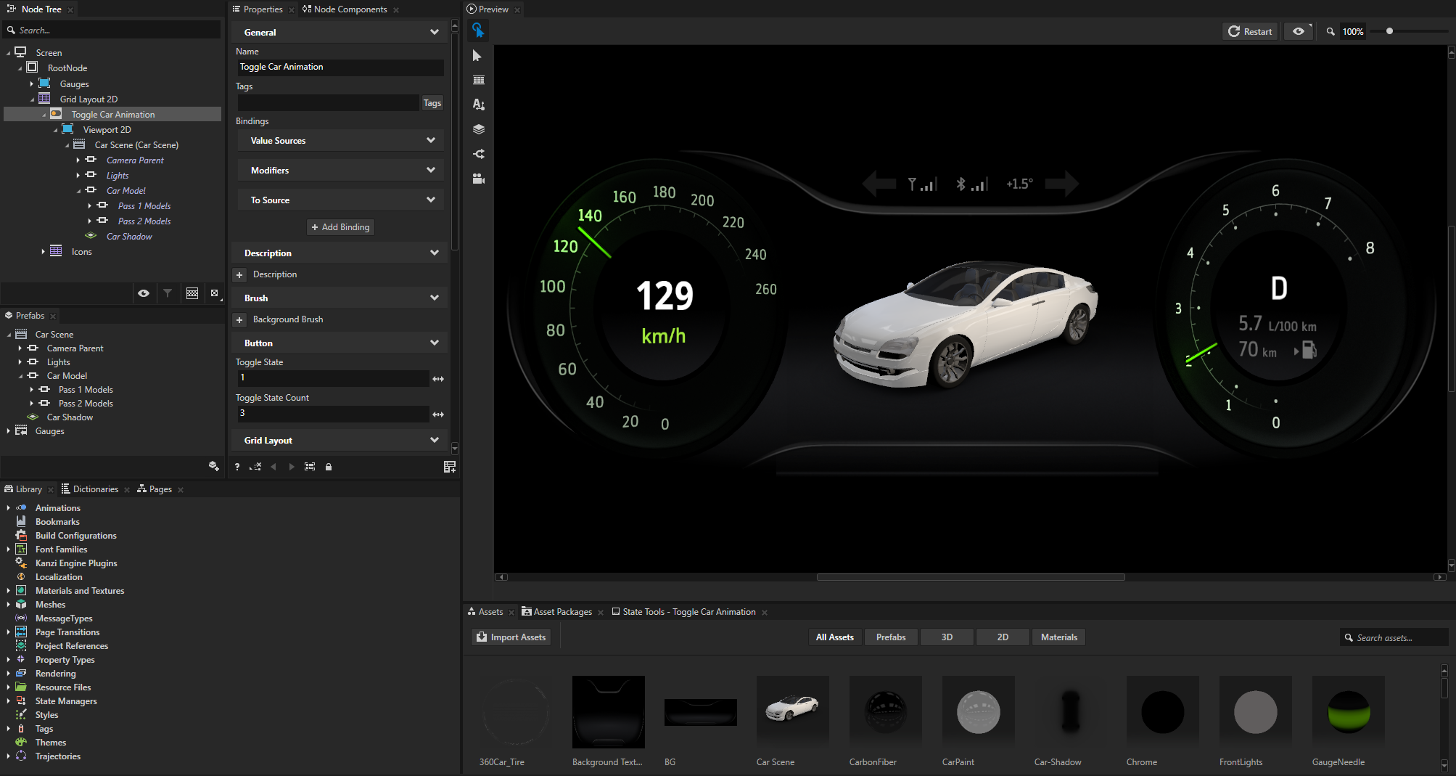Toggle the eye visibility button in Node Tree
1456x776 pixels.
tap(144, 293)
